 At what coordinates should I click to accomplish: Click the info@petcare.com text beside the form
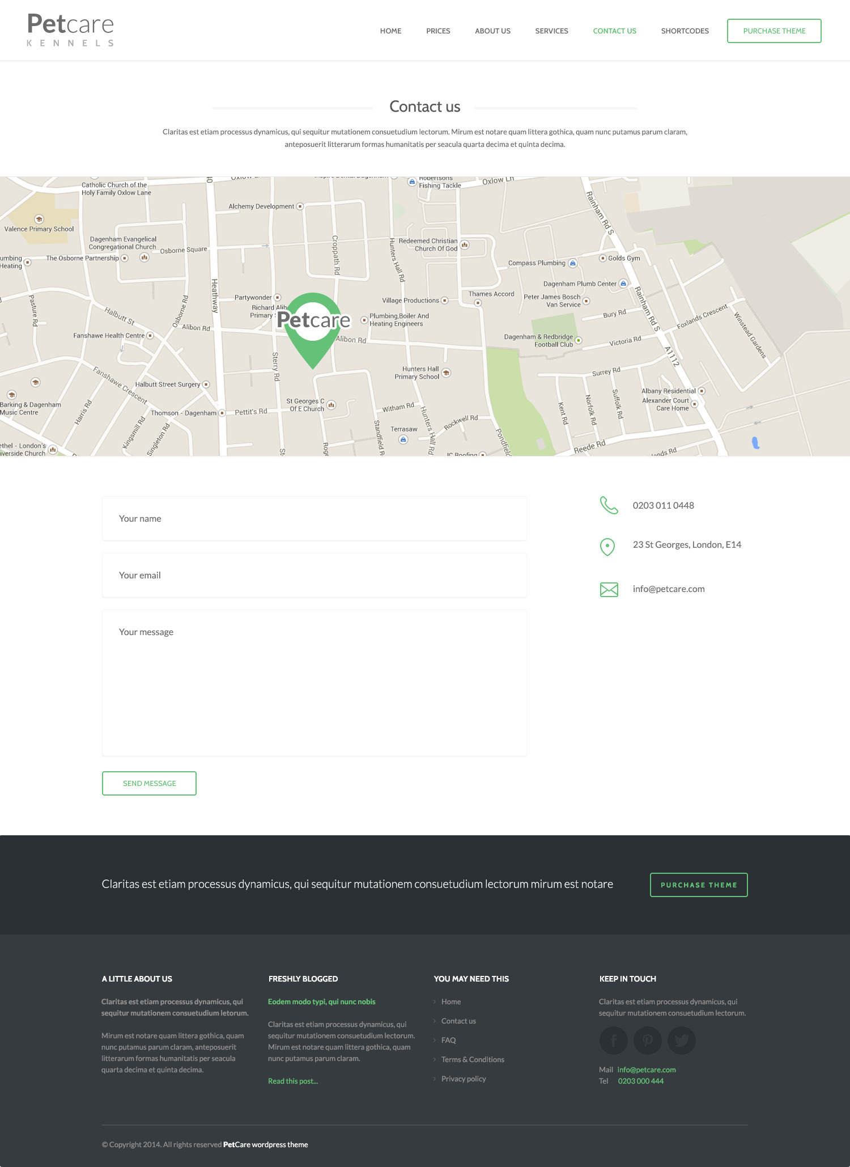[x=669, y=589]
